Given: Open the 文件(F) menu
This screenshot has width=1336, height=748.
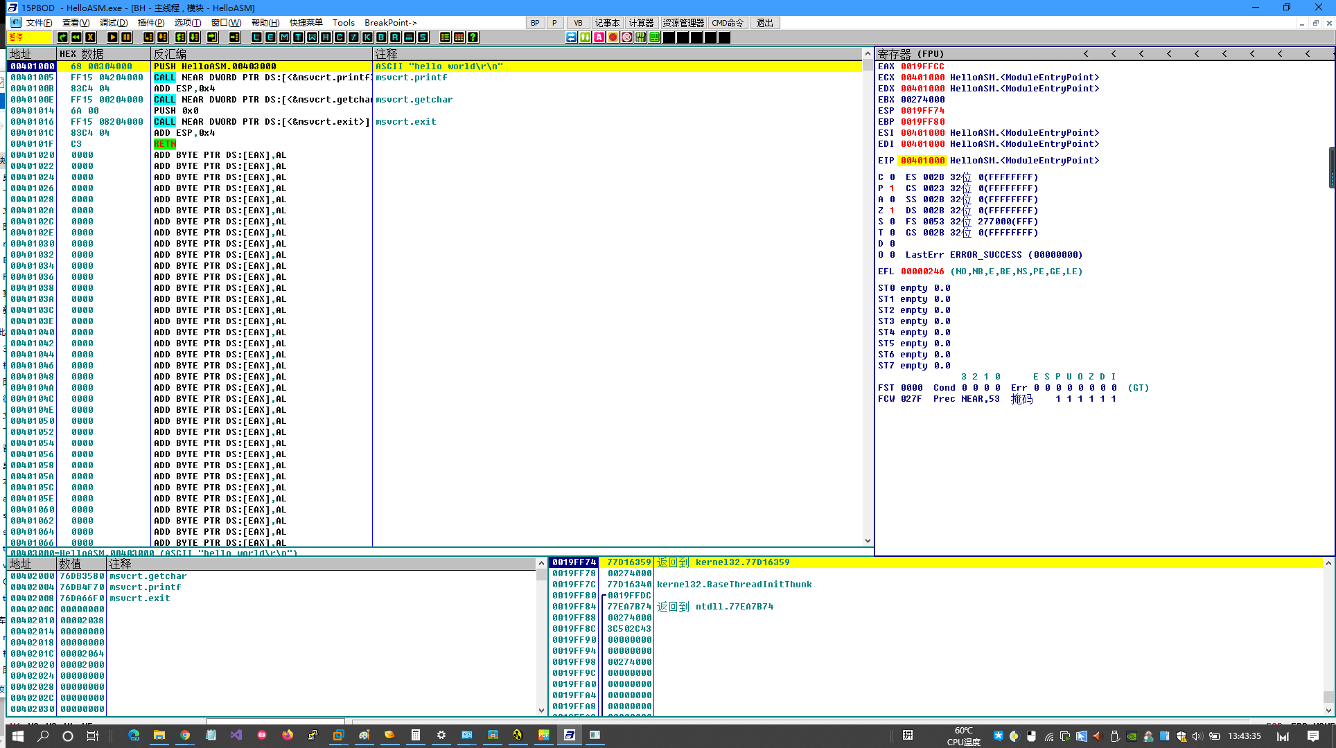Looking at the screenshot, I should pyautogui.click(x=39, y=23).
